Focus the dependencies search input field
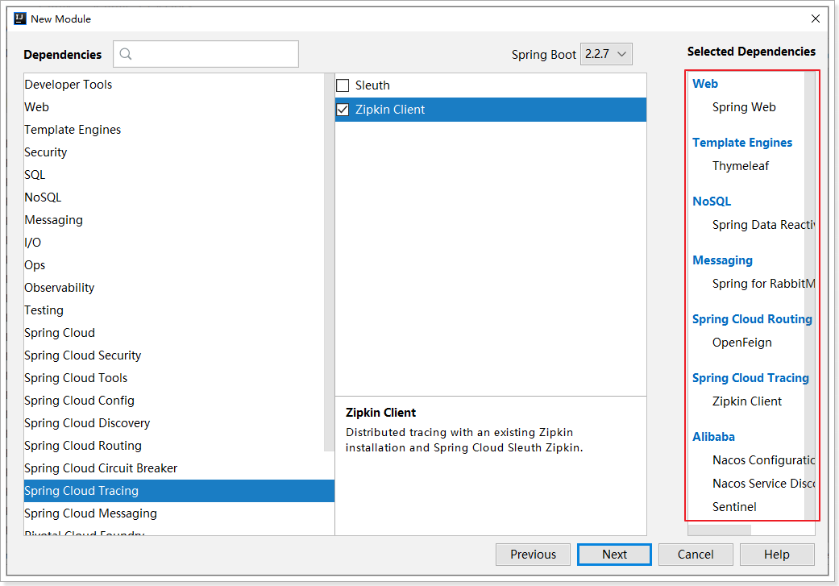This screenshot has width=839, height=586. tap(214, 55)
